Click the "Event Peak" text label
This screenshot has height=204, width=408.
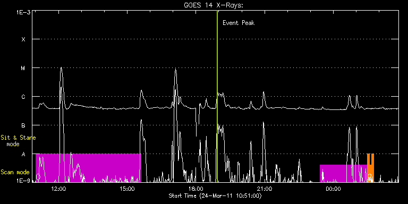pyautogui.click(x=239, y=23)
